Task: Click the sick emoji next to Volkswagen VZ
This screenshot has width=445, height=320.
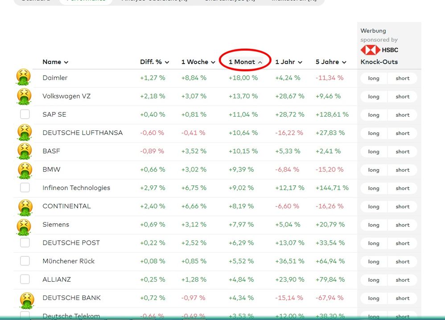Action: click(24, 96)
